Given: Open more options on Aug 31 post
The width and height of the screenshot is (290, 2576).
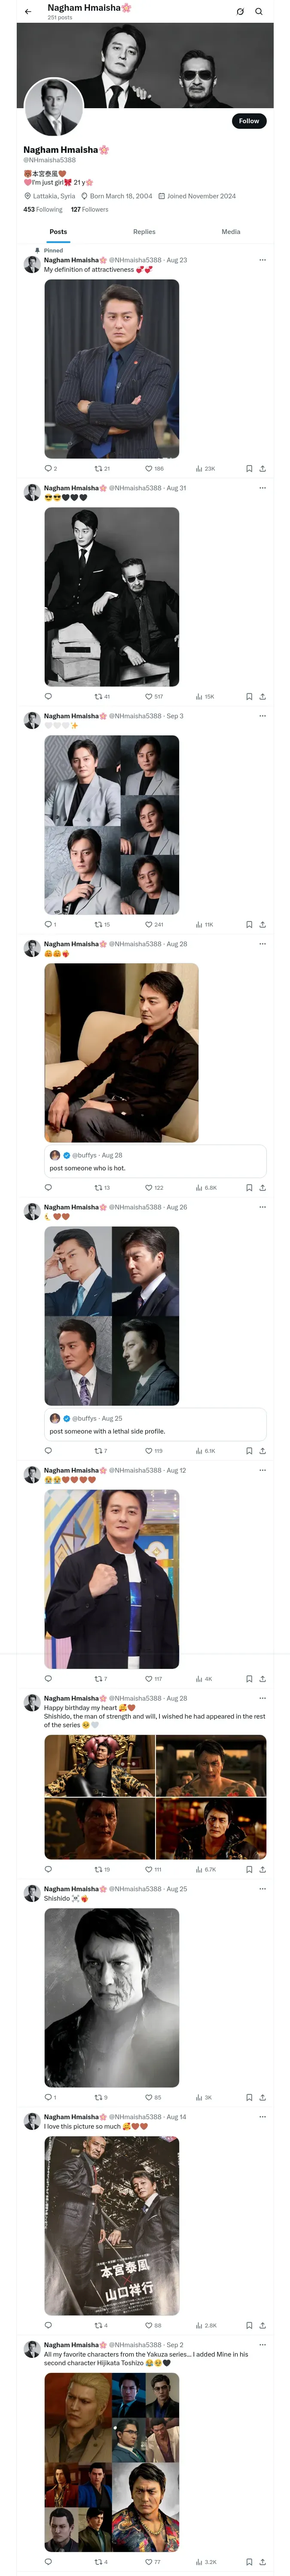Looking at the screenshot, I should coord(263,488).
